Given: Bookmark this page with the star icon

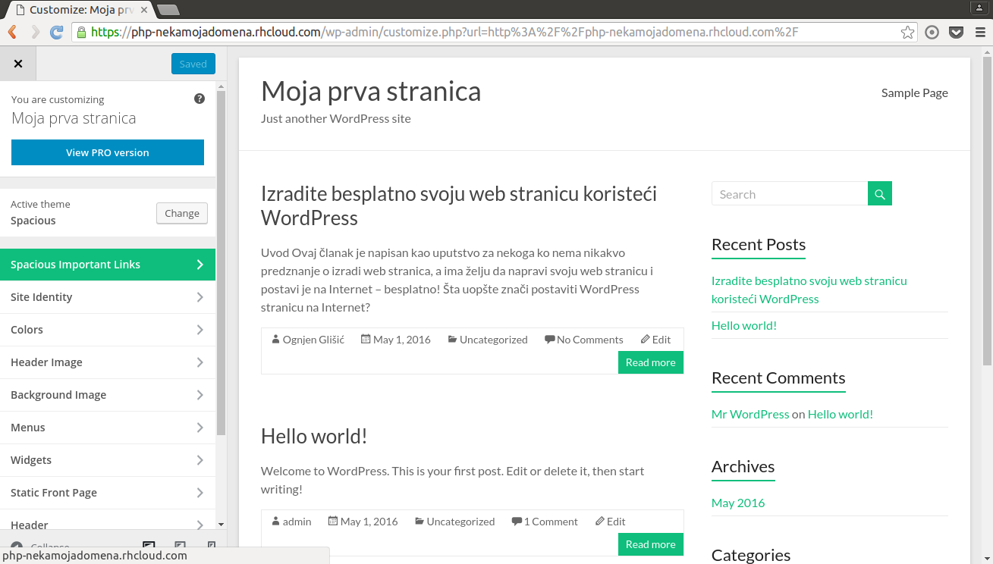Looking at the screenshot, I should tap(907, 33).
